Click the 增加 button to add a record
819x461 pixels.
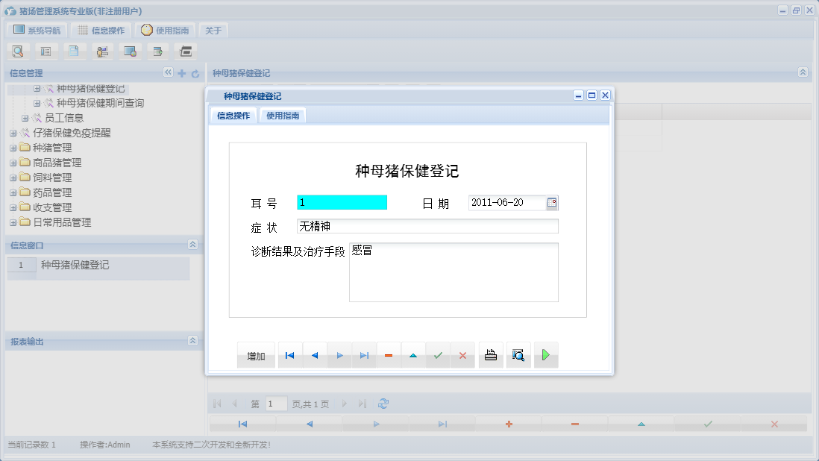pos(256,355)
